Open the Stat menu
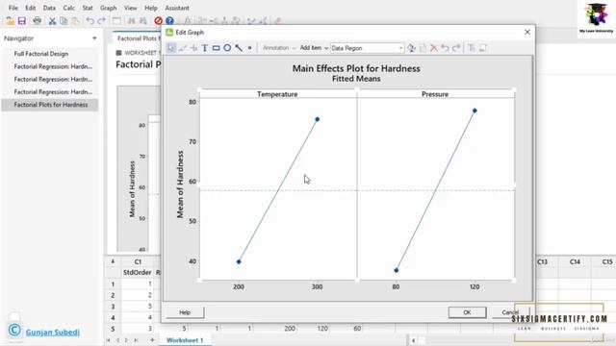Screen dimensions: 616x346 click(x=88, y=8)
